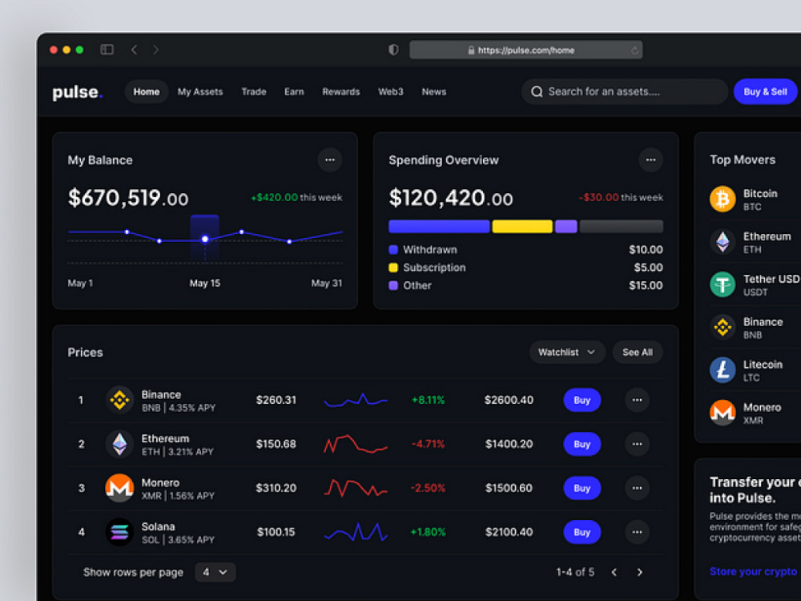Click the search magnifier icon
Screen dimensions: 801x601
[x=537, y=91]
